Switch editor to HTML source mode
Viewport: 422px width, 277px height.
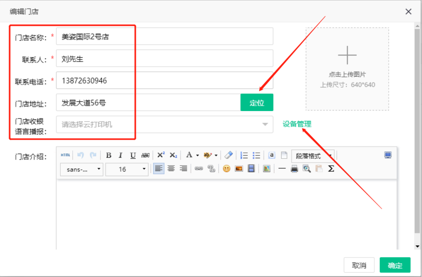tap(65, 155)
